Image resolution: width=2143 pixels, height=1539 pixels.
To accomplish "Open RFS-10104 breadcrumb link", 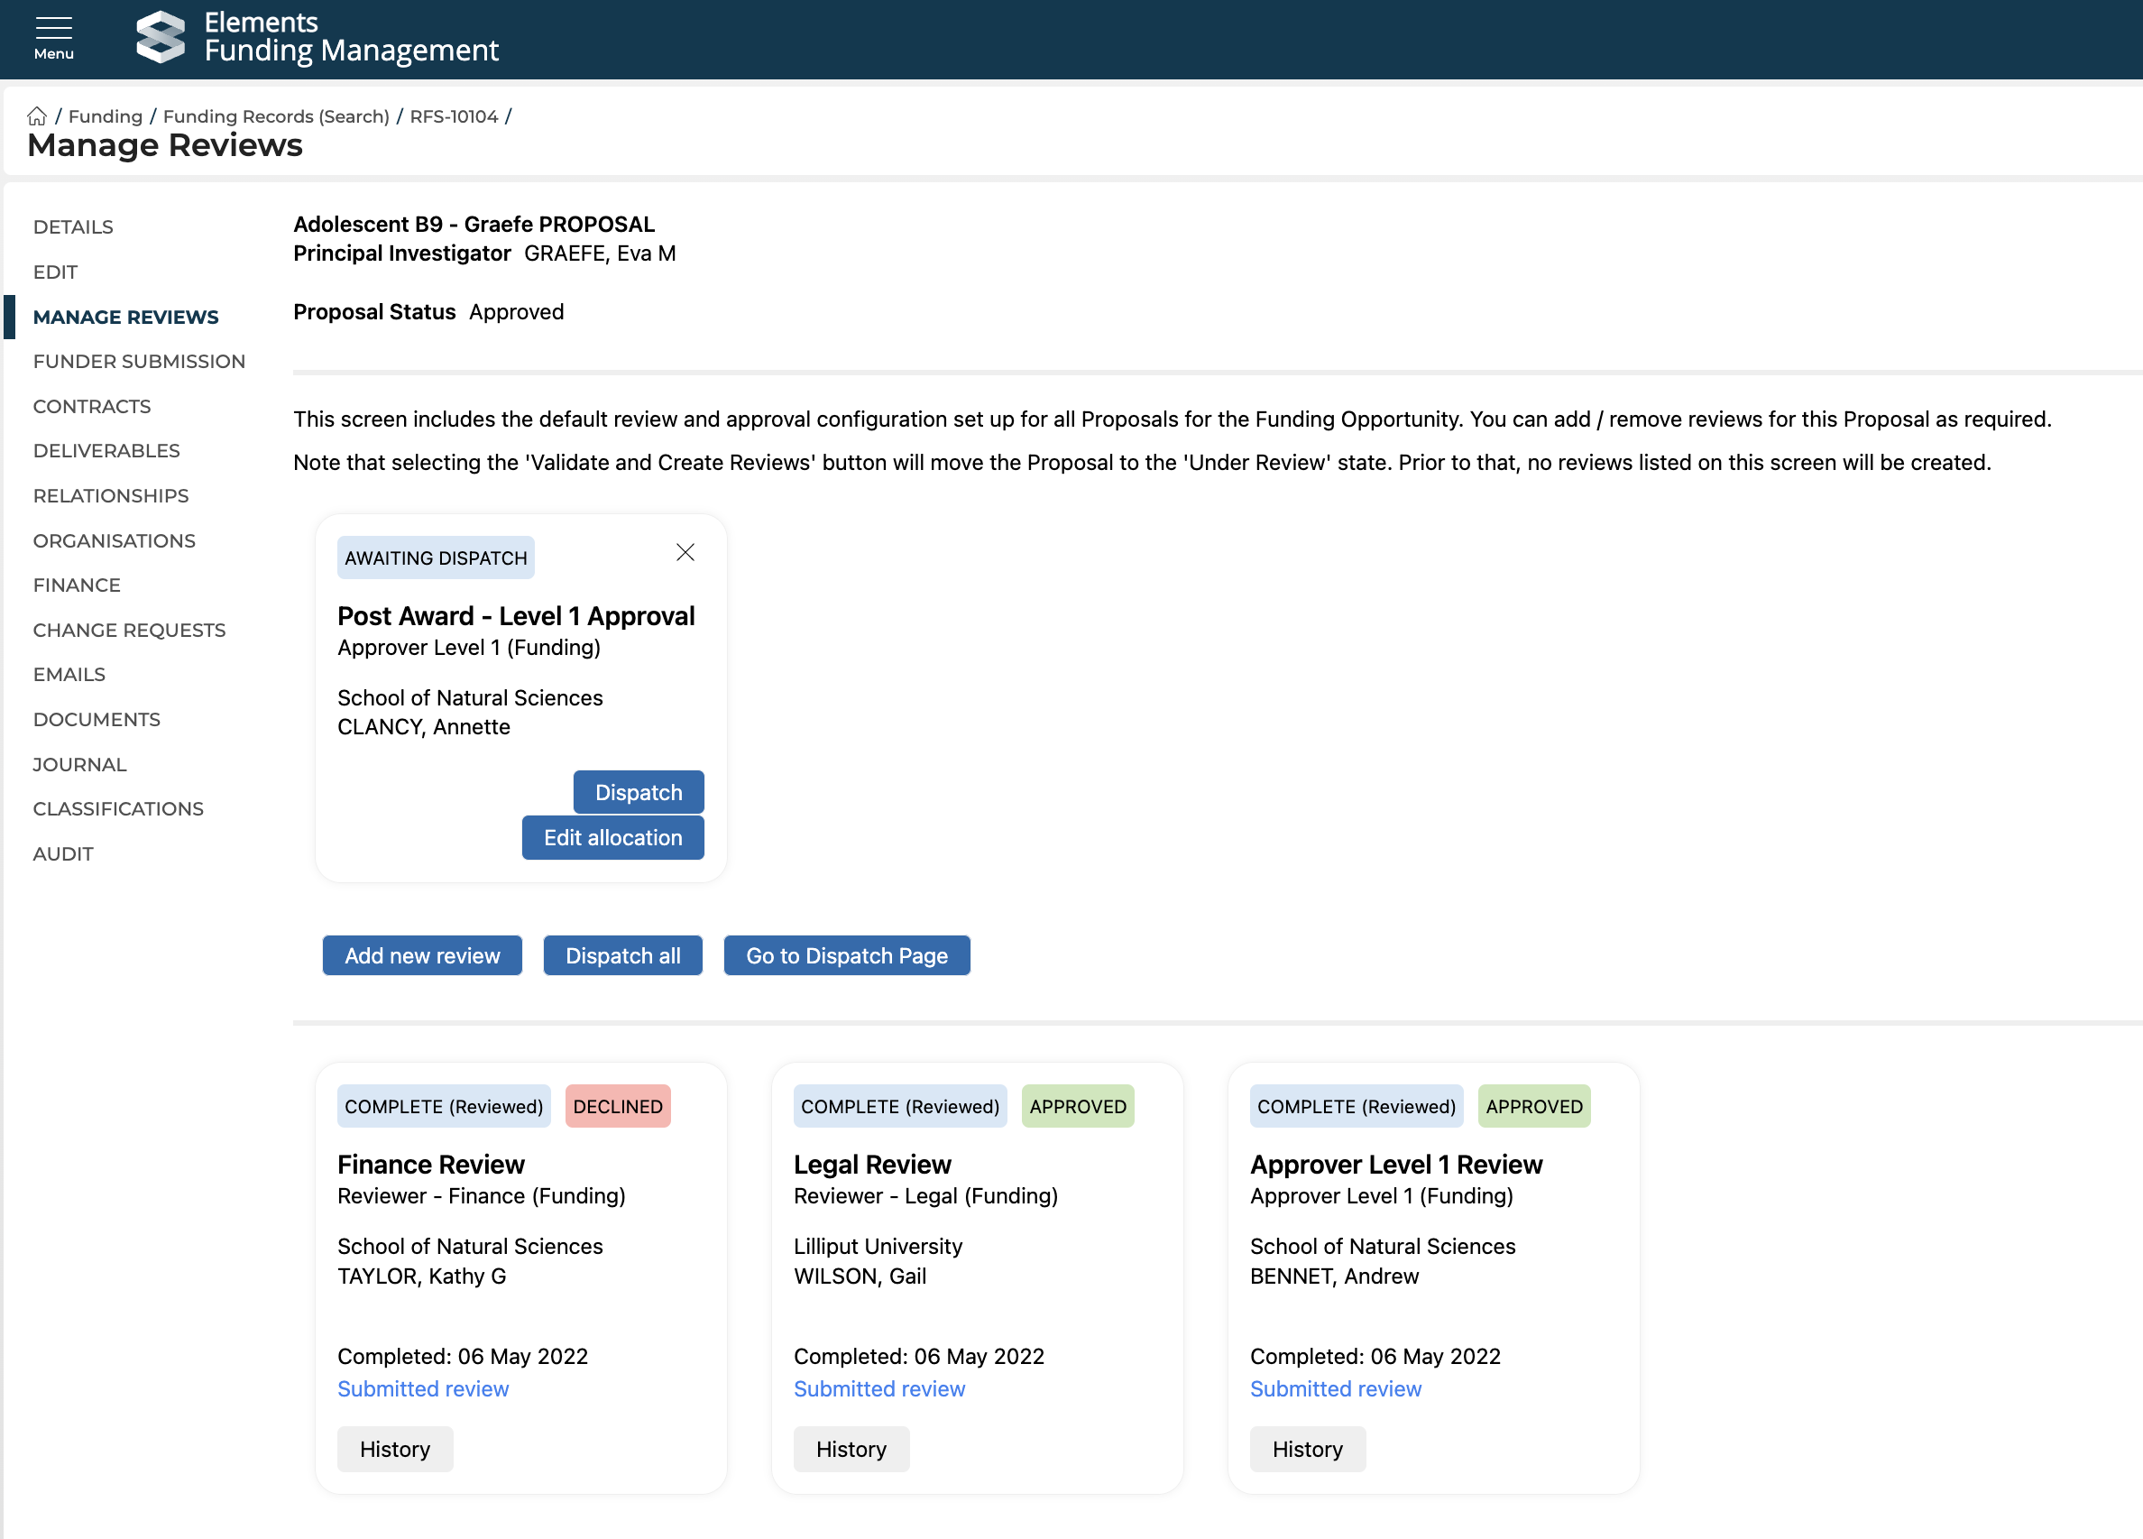I will pyautogui.click(x=454, y=116).
